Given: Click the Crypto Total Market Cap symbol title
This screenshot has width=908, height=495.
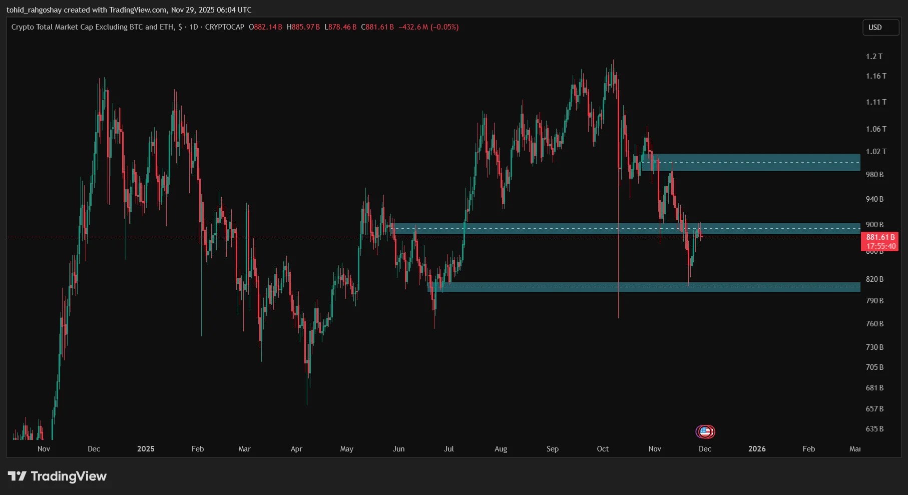Looking at the screenshot, I should click(x=93, y=27).
